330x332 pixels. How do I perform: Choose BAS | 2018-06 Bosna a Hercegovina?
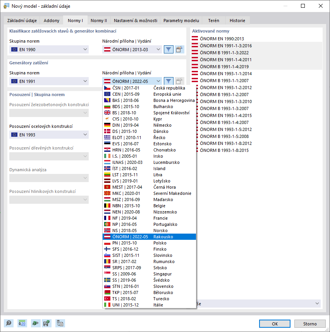(149, 100)
